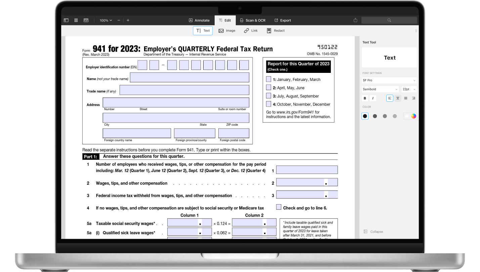Viewport: 480px width, 272px height.
Task: Toggle bold with the B button
Action: (365, 98)
